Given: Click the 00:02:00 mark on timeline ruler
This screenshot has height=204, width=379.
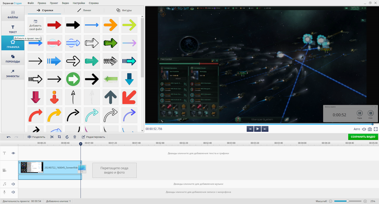Looking at the screenshot, I should 160,143.
